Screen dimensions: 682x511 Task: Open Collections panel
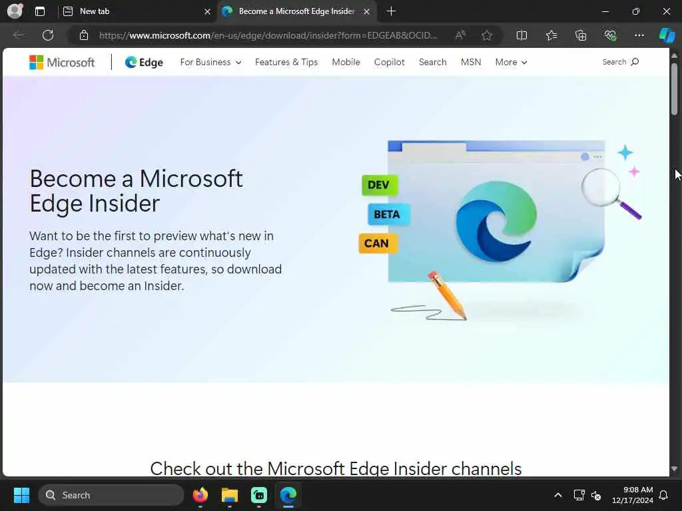tap(581, 35)
